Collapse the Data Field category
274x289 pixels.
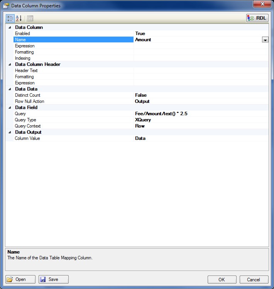point(9,108)
